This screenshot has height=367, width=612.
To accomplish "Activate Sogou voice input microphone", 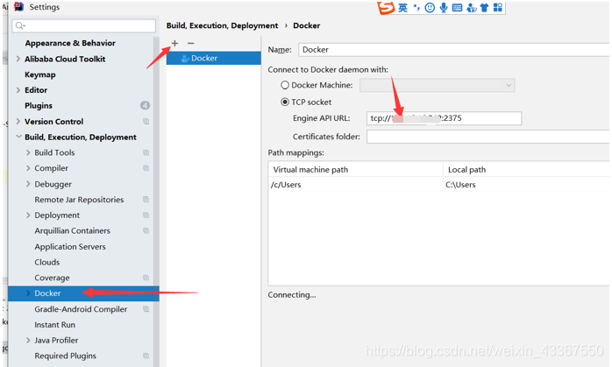I will (444, 7).
